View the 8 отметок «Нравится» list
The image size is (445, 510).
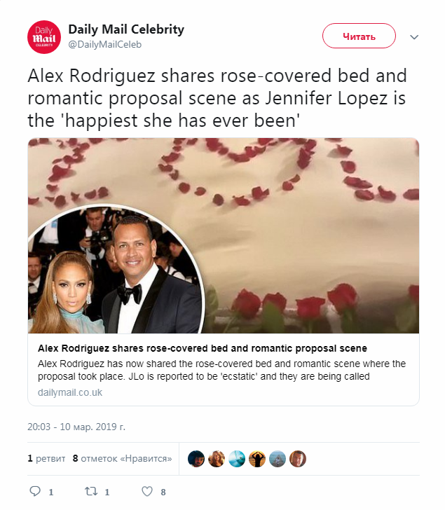click(x=123, y=459)
